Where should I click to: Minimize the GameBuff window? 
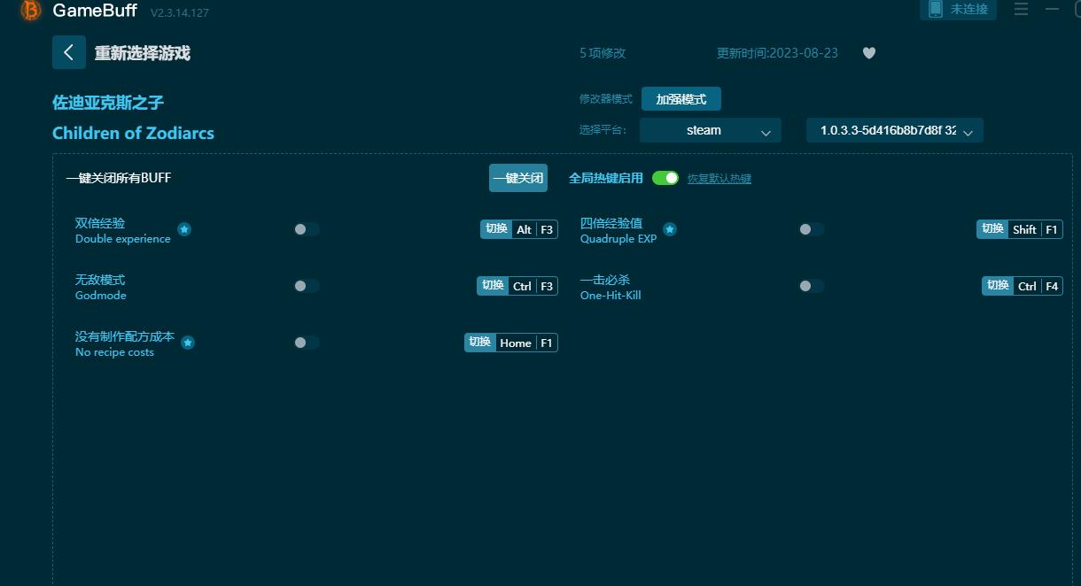tap(1052, 10)
